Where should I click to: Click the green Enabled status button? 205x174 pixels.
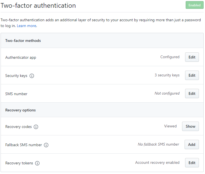pyautogui.click(x=195, y=5)
